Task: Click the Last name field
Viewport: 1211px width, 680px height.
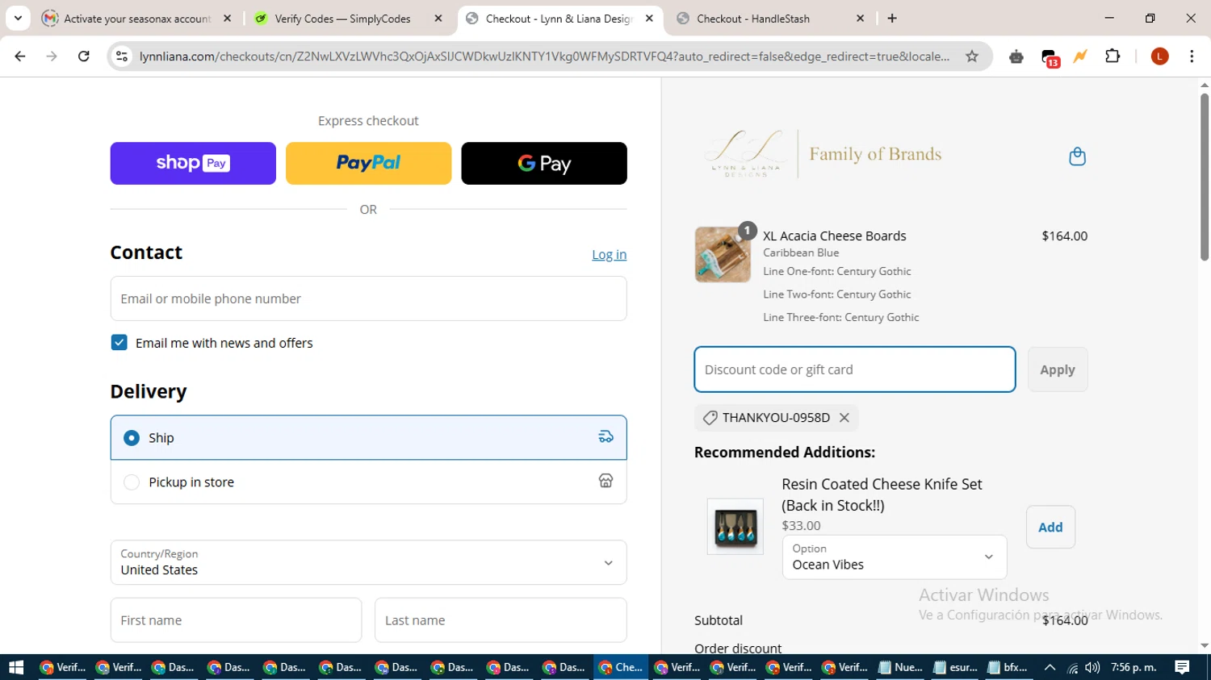Action: 501,620
